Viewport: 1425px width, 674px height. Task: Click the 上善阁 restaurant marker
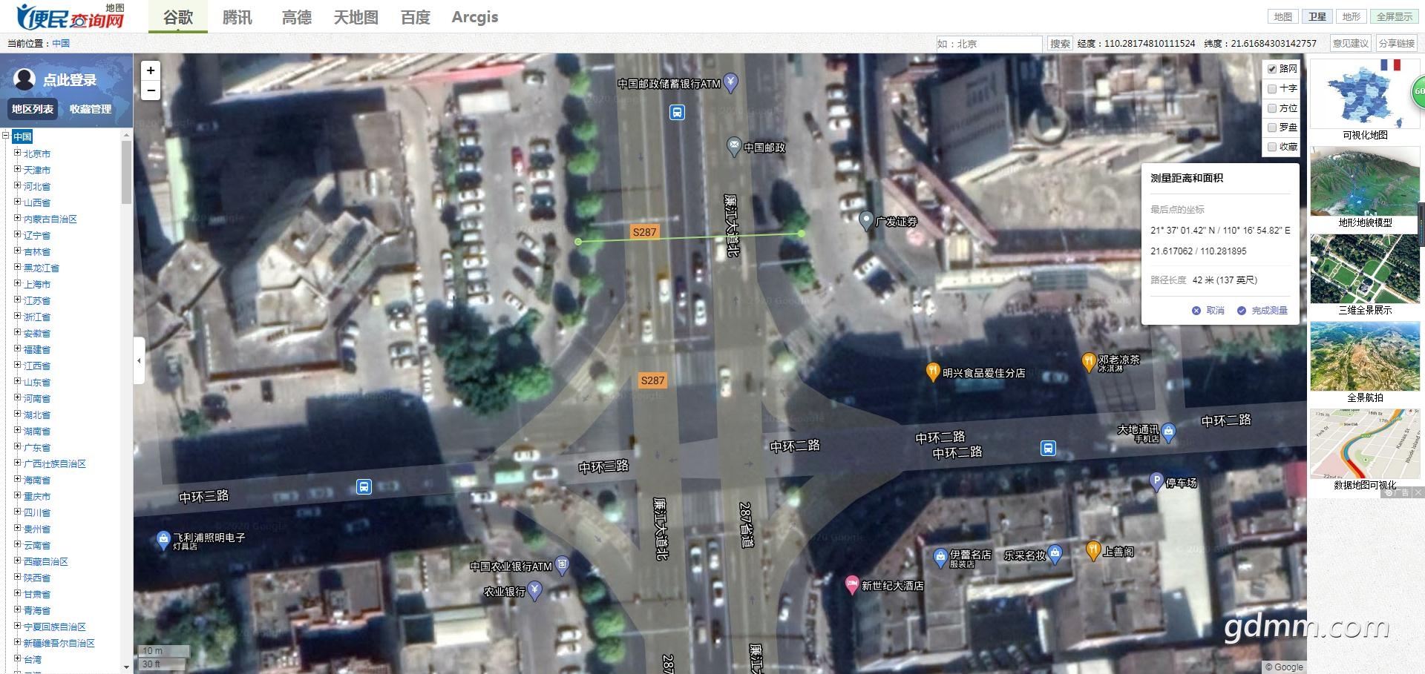[1092, 549]
